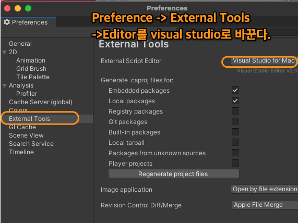Image resolution: width=298 pixels, height=223 pixels.
Task: Open GI Cache preferences
Action: (22, 127)
